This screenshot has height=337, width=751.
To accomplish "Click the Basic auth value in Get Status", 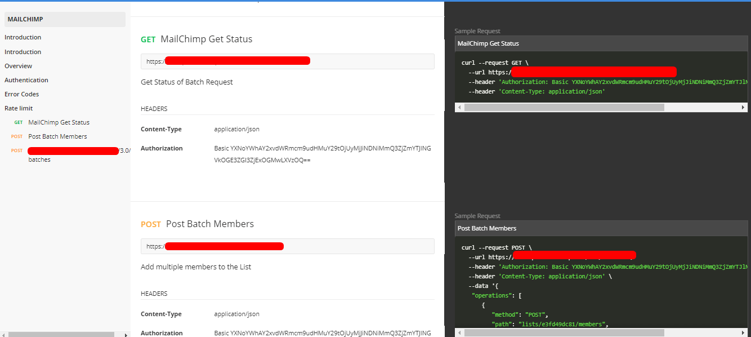I will point(323,154).
